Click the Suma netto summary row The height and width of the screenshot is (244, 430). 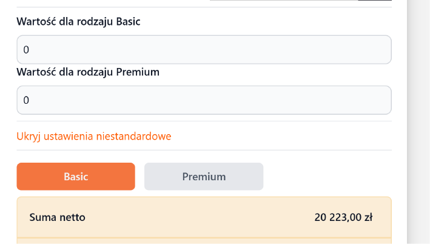point(204,217)
